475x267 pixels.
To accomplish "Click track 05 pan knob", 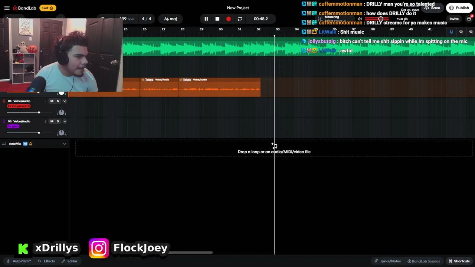I will [x=61, y=133].
